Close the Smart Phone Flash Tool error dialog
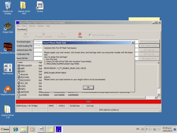Viewport: 177px width, 133px height. 133,43
